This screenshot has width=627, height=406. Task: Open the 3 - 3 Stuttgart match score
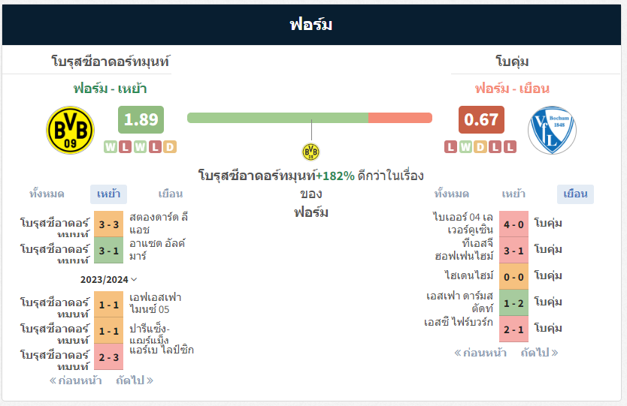[x=109, y=224]
